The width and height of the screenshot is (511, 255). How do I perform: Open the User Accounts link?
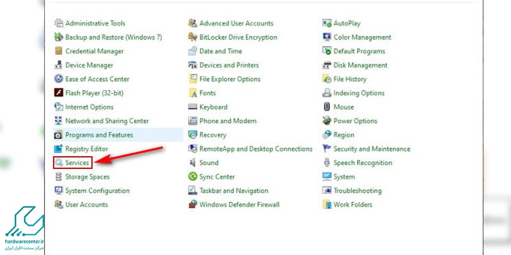tap(87, 205)
